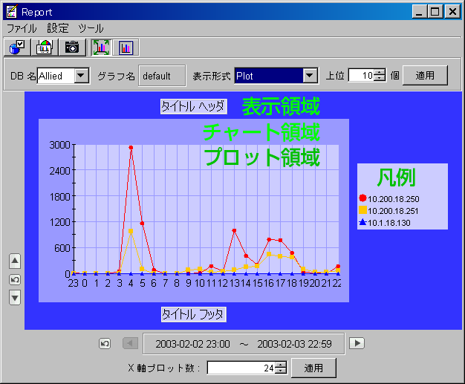Click the blue 10.1.18.130 legend marker

tap(362, 222)
